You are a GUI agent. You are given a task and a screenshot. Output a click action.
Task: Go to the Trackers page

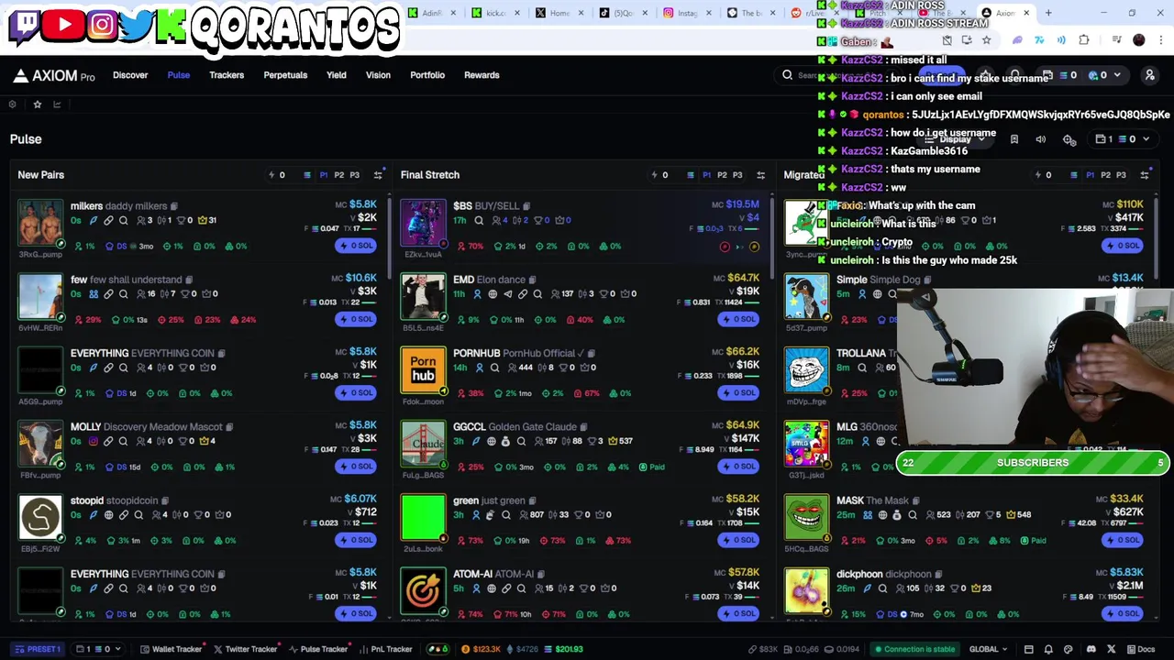click(x=227, y=75)
